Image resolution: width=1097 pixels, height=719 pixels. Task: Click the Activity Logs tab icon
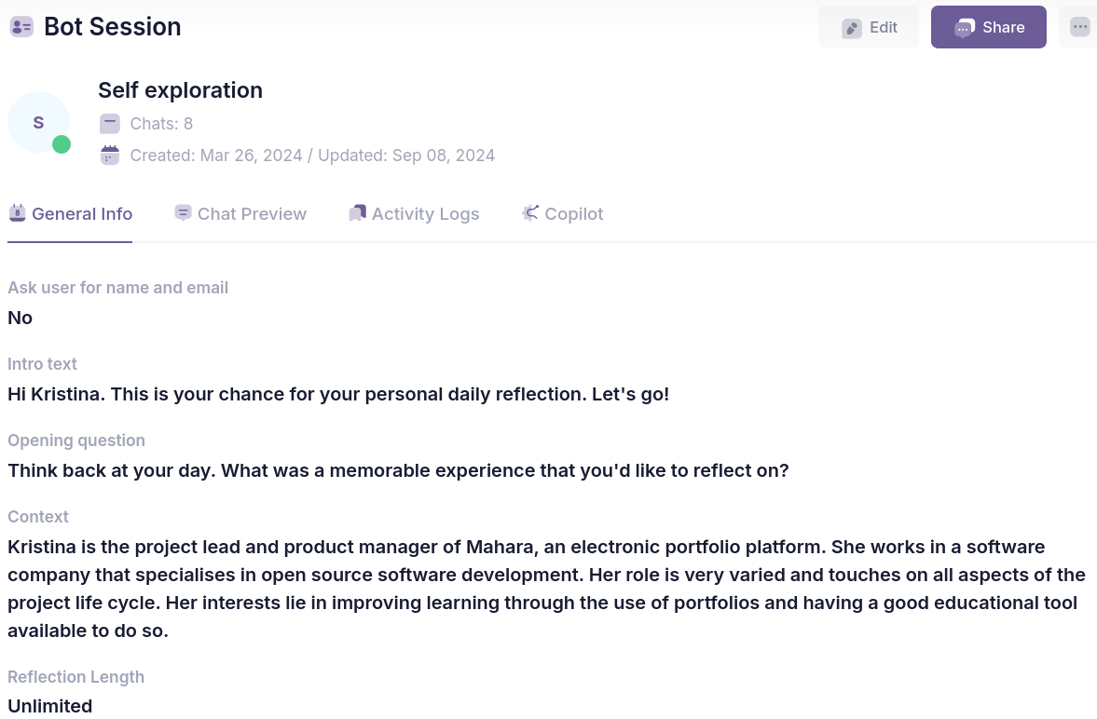[357, 213]
